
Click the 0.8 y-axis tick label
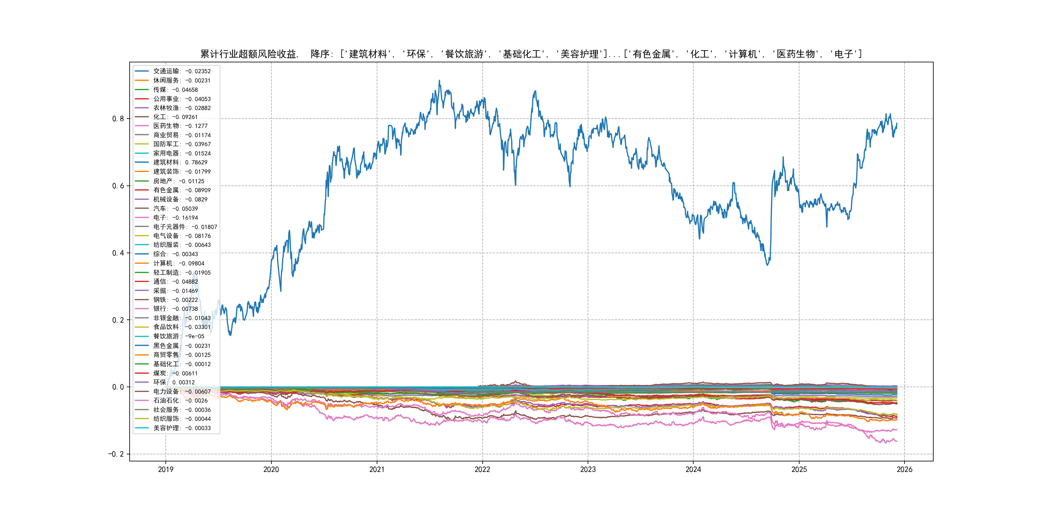pyautogui.click(x=118, y=119)
